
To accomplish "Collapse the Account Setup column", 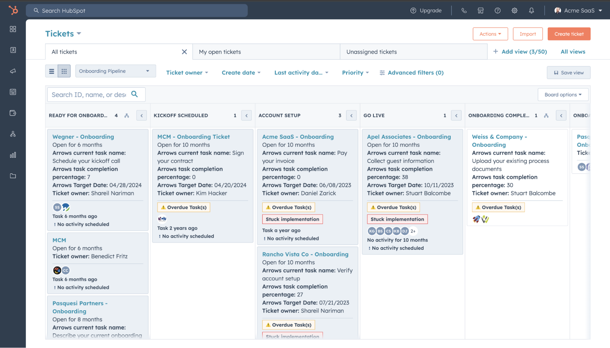I will pos(352,116).
